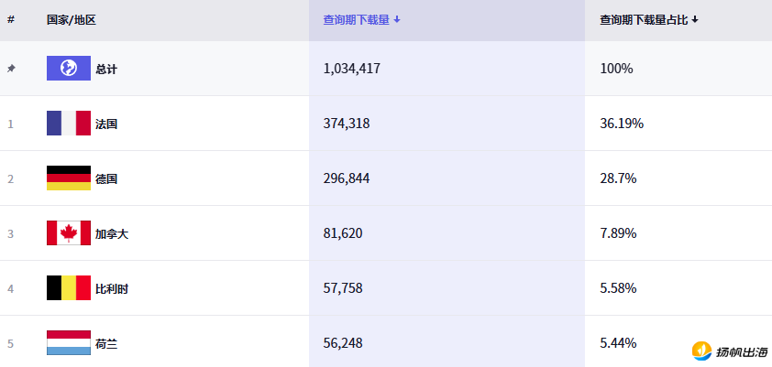
Task: Click France download count 374,318
Action: click(347, 124)
